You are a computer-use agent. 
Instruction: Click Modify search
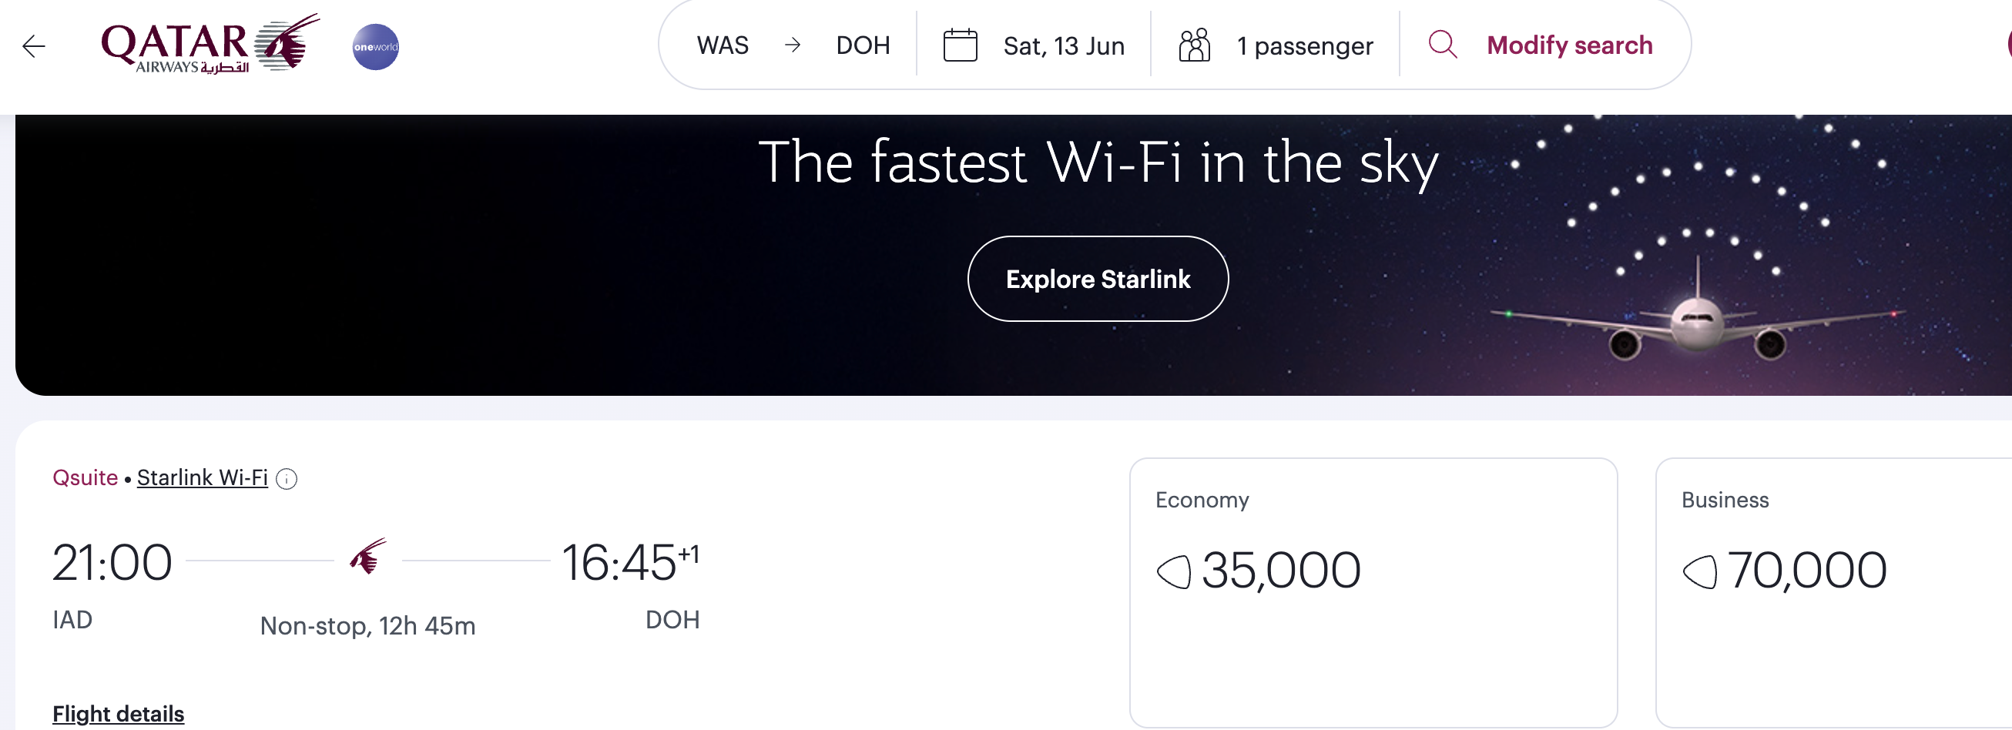1569,45
